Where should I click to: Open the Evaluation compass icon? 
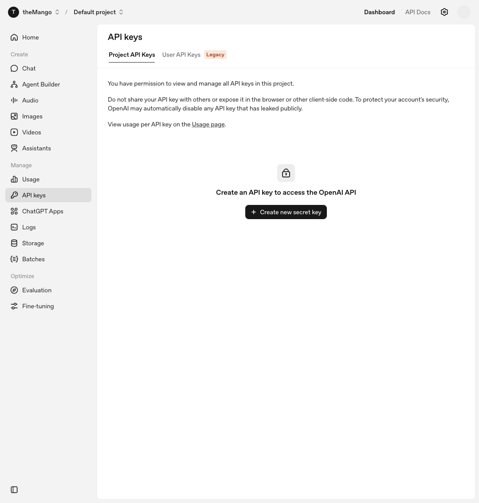click(x=14, y=291)
